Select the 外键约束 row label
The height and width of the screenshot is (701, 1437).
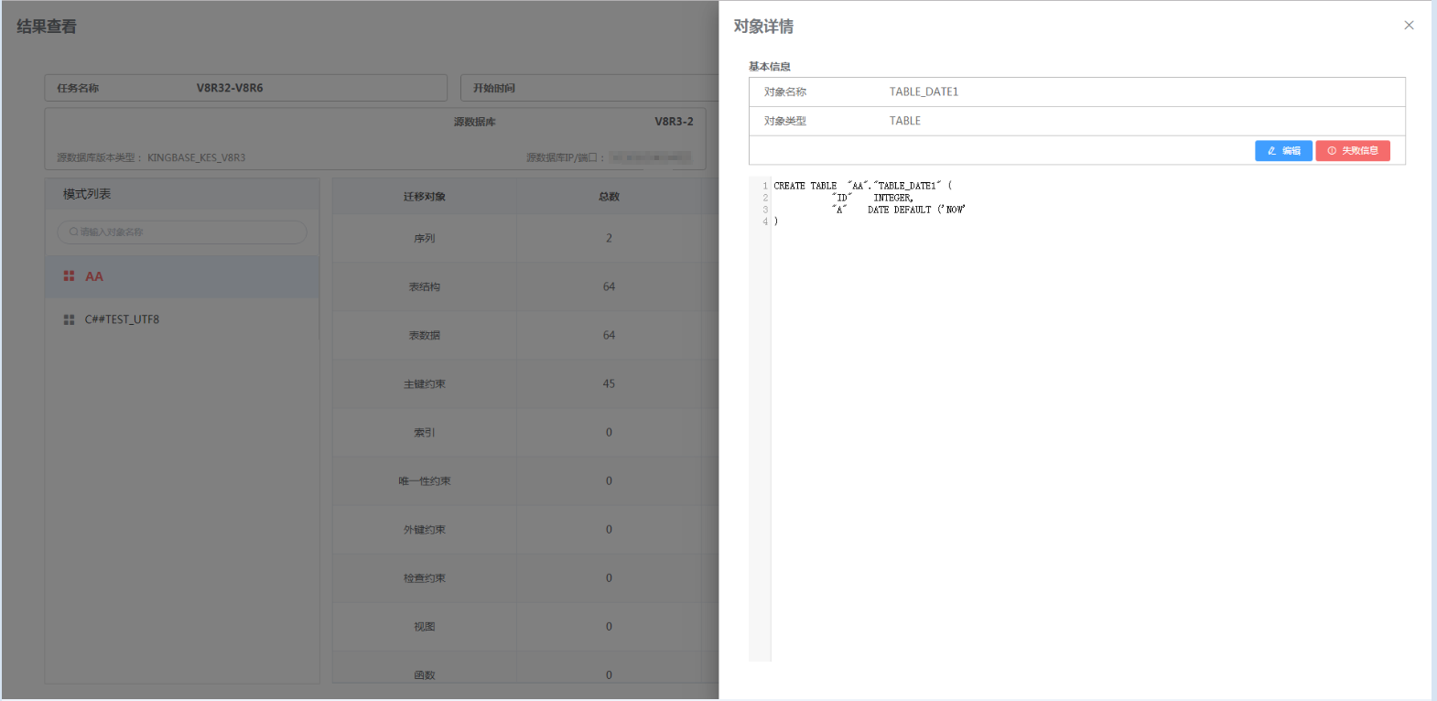[425, 530]
